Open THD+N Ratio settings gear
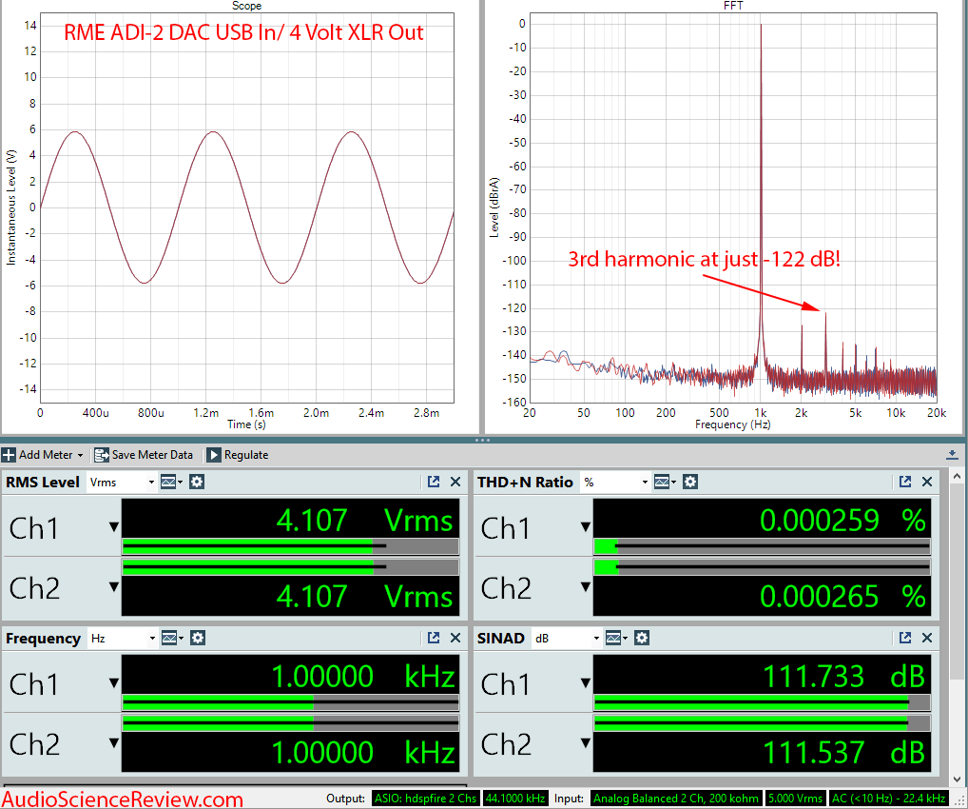 point(690,482)
